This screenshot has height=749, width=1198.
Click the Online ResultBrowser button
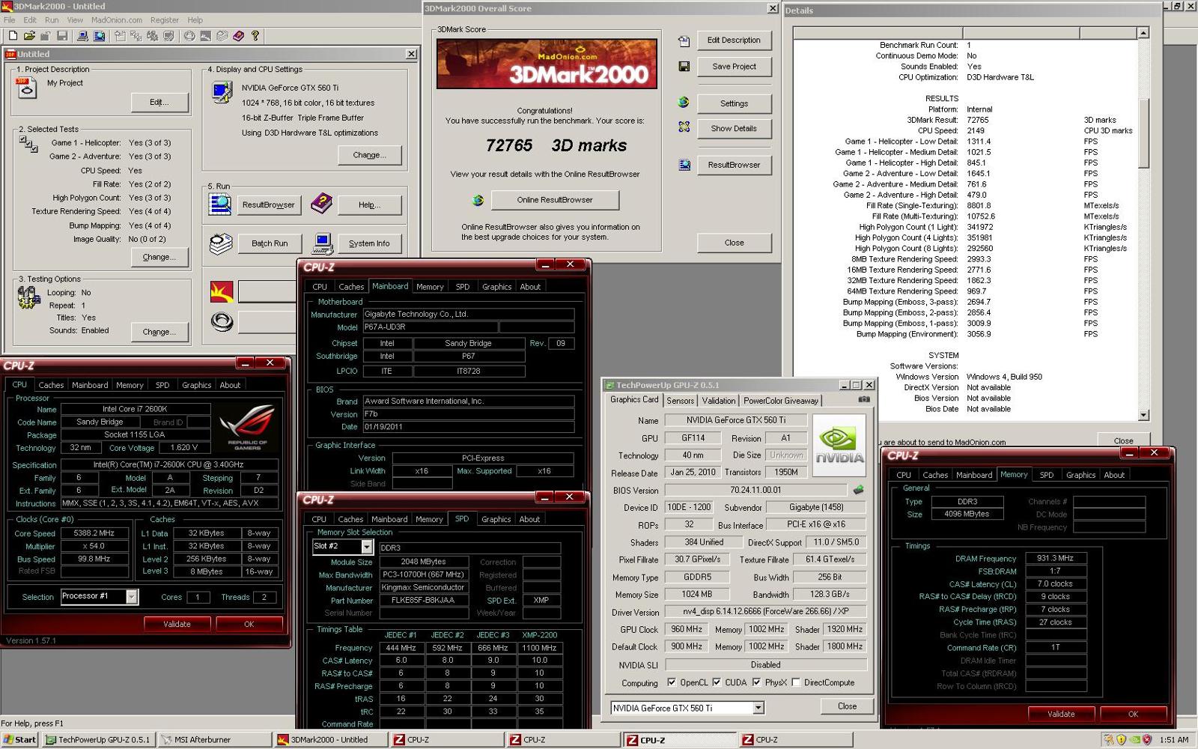(554, 200)
